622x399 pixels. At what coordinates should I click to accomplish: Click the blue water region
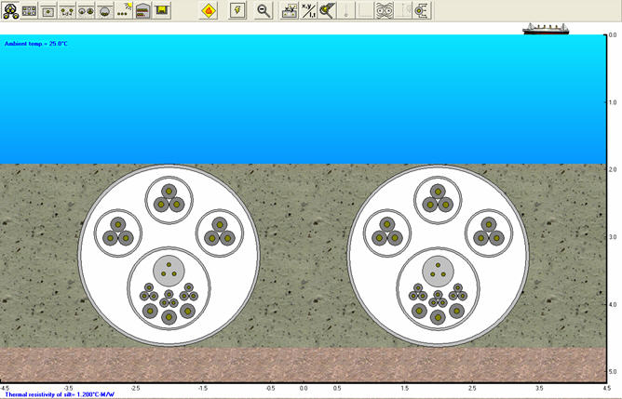pos(307,102)
